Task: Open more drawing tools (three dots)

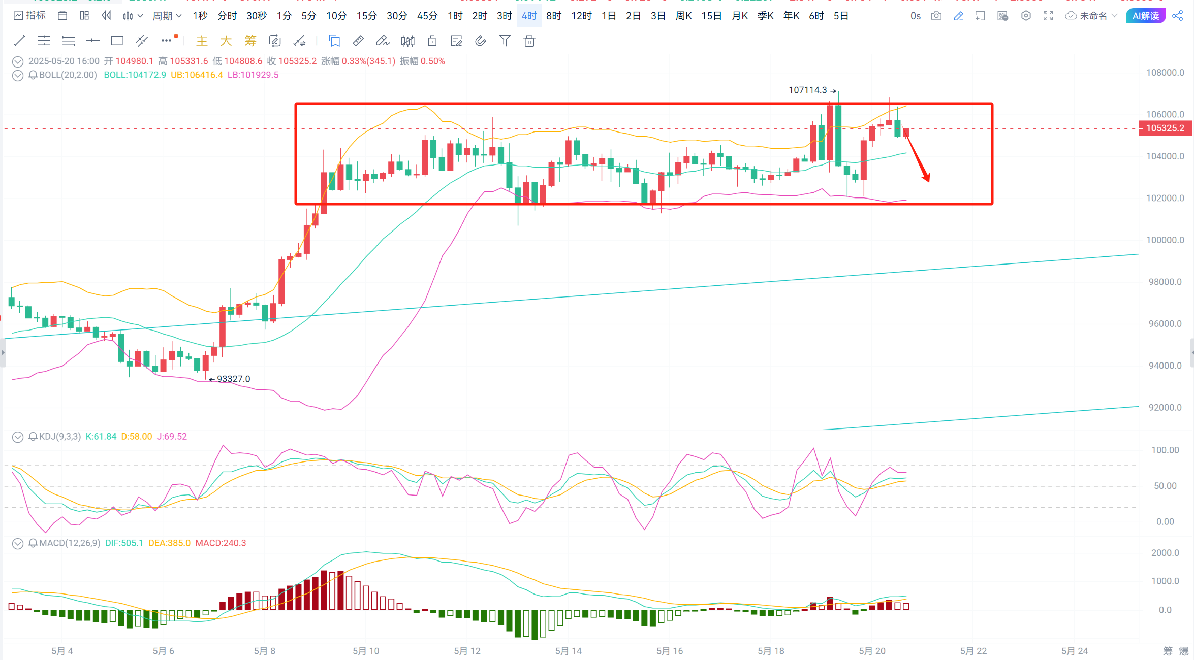Action: 167,41
